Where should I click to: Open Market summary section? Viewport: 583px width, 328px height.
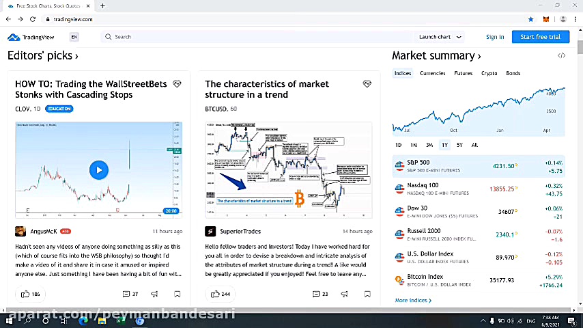[x=436, y=55]
